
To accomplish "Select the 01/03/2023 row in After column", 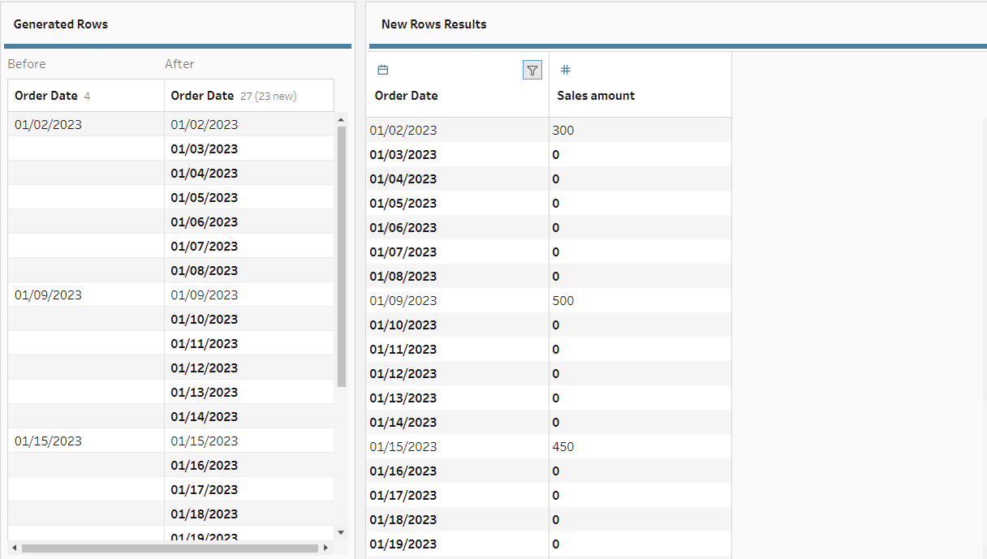I will (x=204, y=149).
